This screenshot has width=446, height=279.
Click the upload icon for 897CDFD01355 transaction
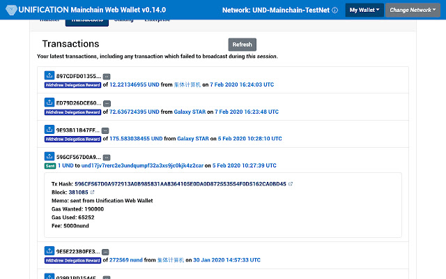(49, 75)
